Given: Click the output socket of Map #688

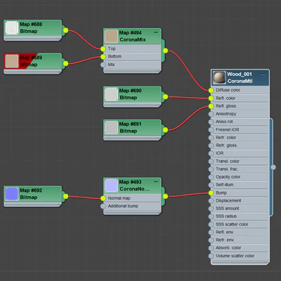Looking at the screenshot, I should click(66, 30).
